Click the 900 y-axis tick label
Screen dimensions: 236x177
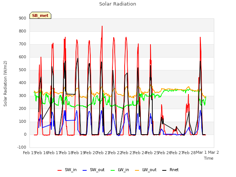pyautogui.click(x=22, y=18)
